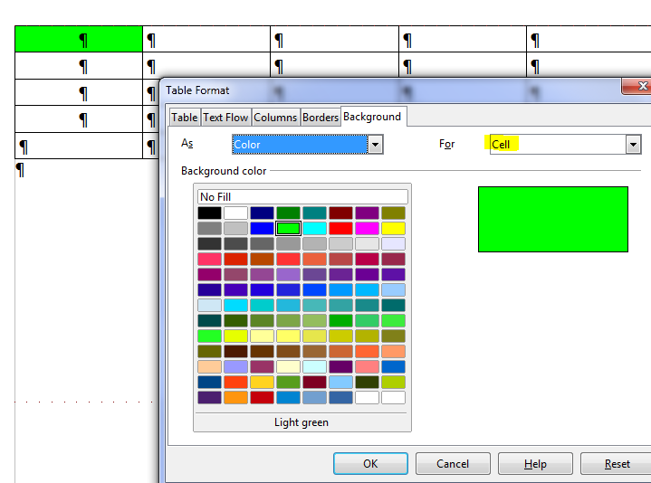Open Help from the dialog
The width and height of the screenshot is (651, 483).
point(535,464)
